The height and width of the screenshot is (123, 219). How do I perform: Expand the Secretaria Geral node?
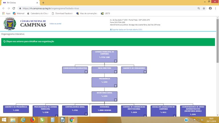point(115,100)
